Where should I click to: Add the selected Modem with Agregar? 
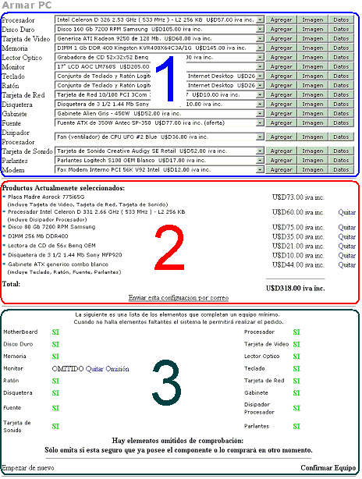[281, 170]
